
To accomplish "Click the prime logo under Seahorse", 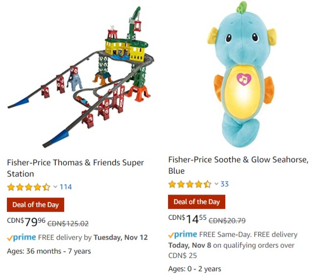I will [x=183, y=234].
